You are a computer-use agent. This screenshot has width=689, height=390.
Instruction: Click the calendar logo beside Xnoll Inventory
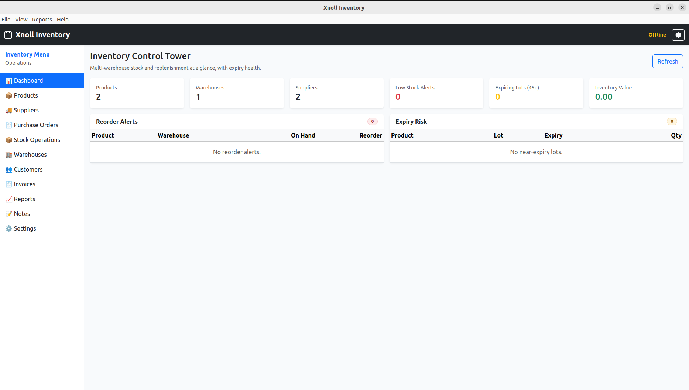[x=8, y=35]
